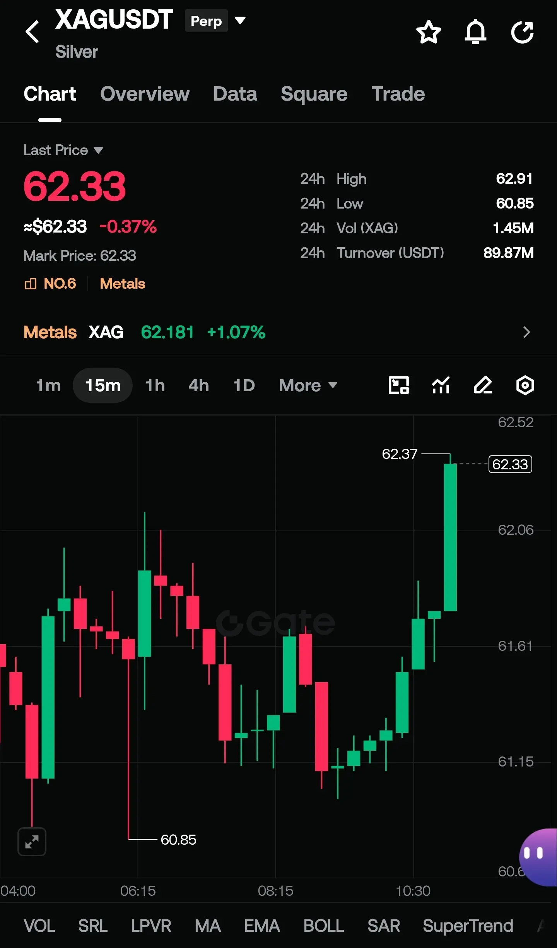Open chart indicators icon
This screenshot has height=948, width=557.
pos(441,385)
